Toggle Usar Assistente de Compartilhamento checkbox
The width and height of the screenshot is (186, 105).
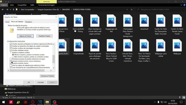point(11,67)
